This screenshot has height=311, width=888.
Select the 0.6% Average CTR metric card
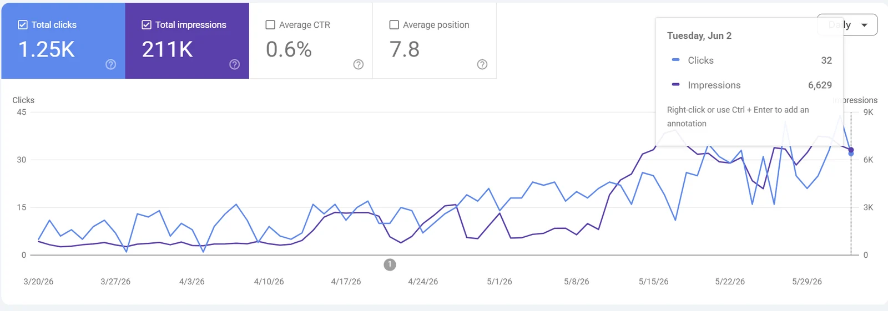[311, 40]
